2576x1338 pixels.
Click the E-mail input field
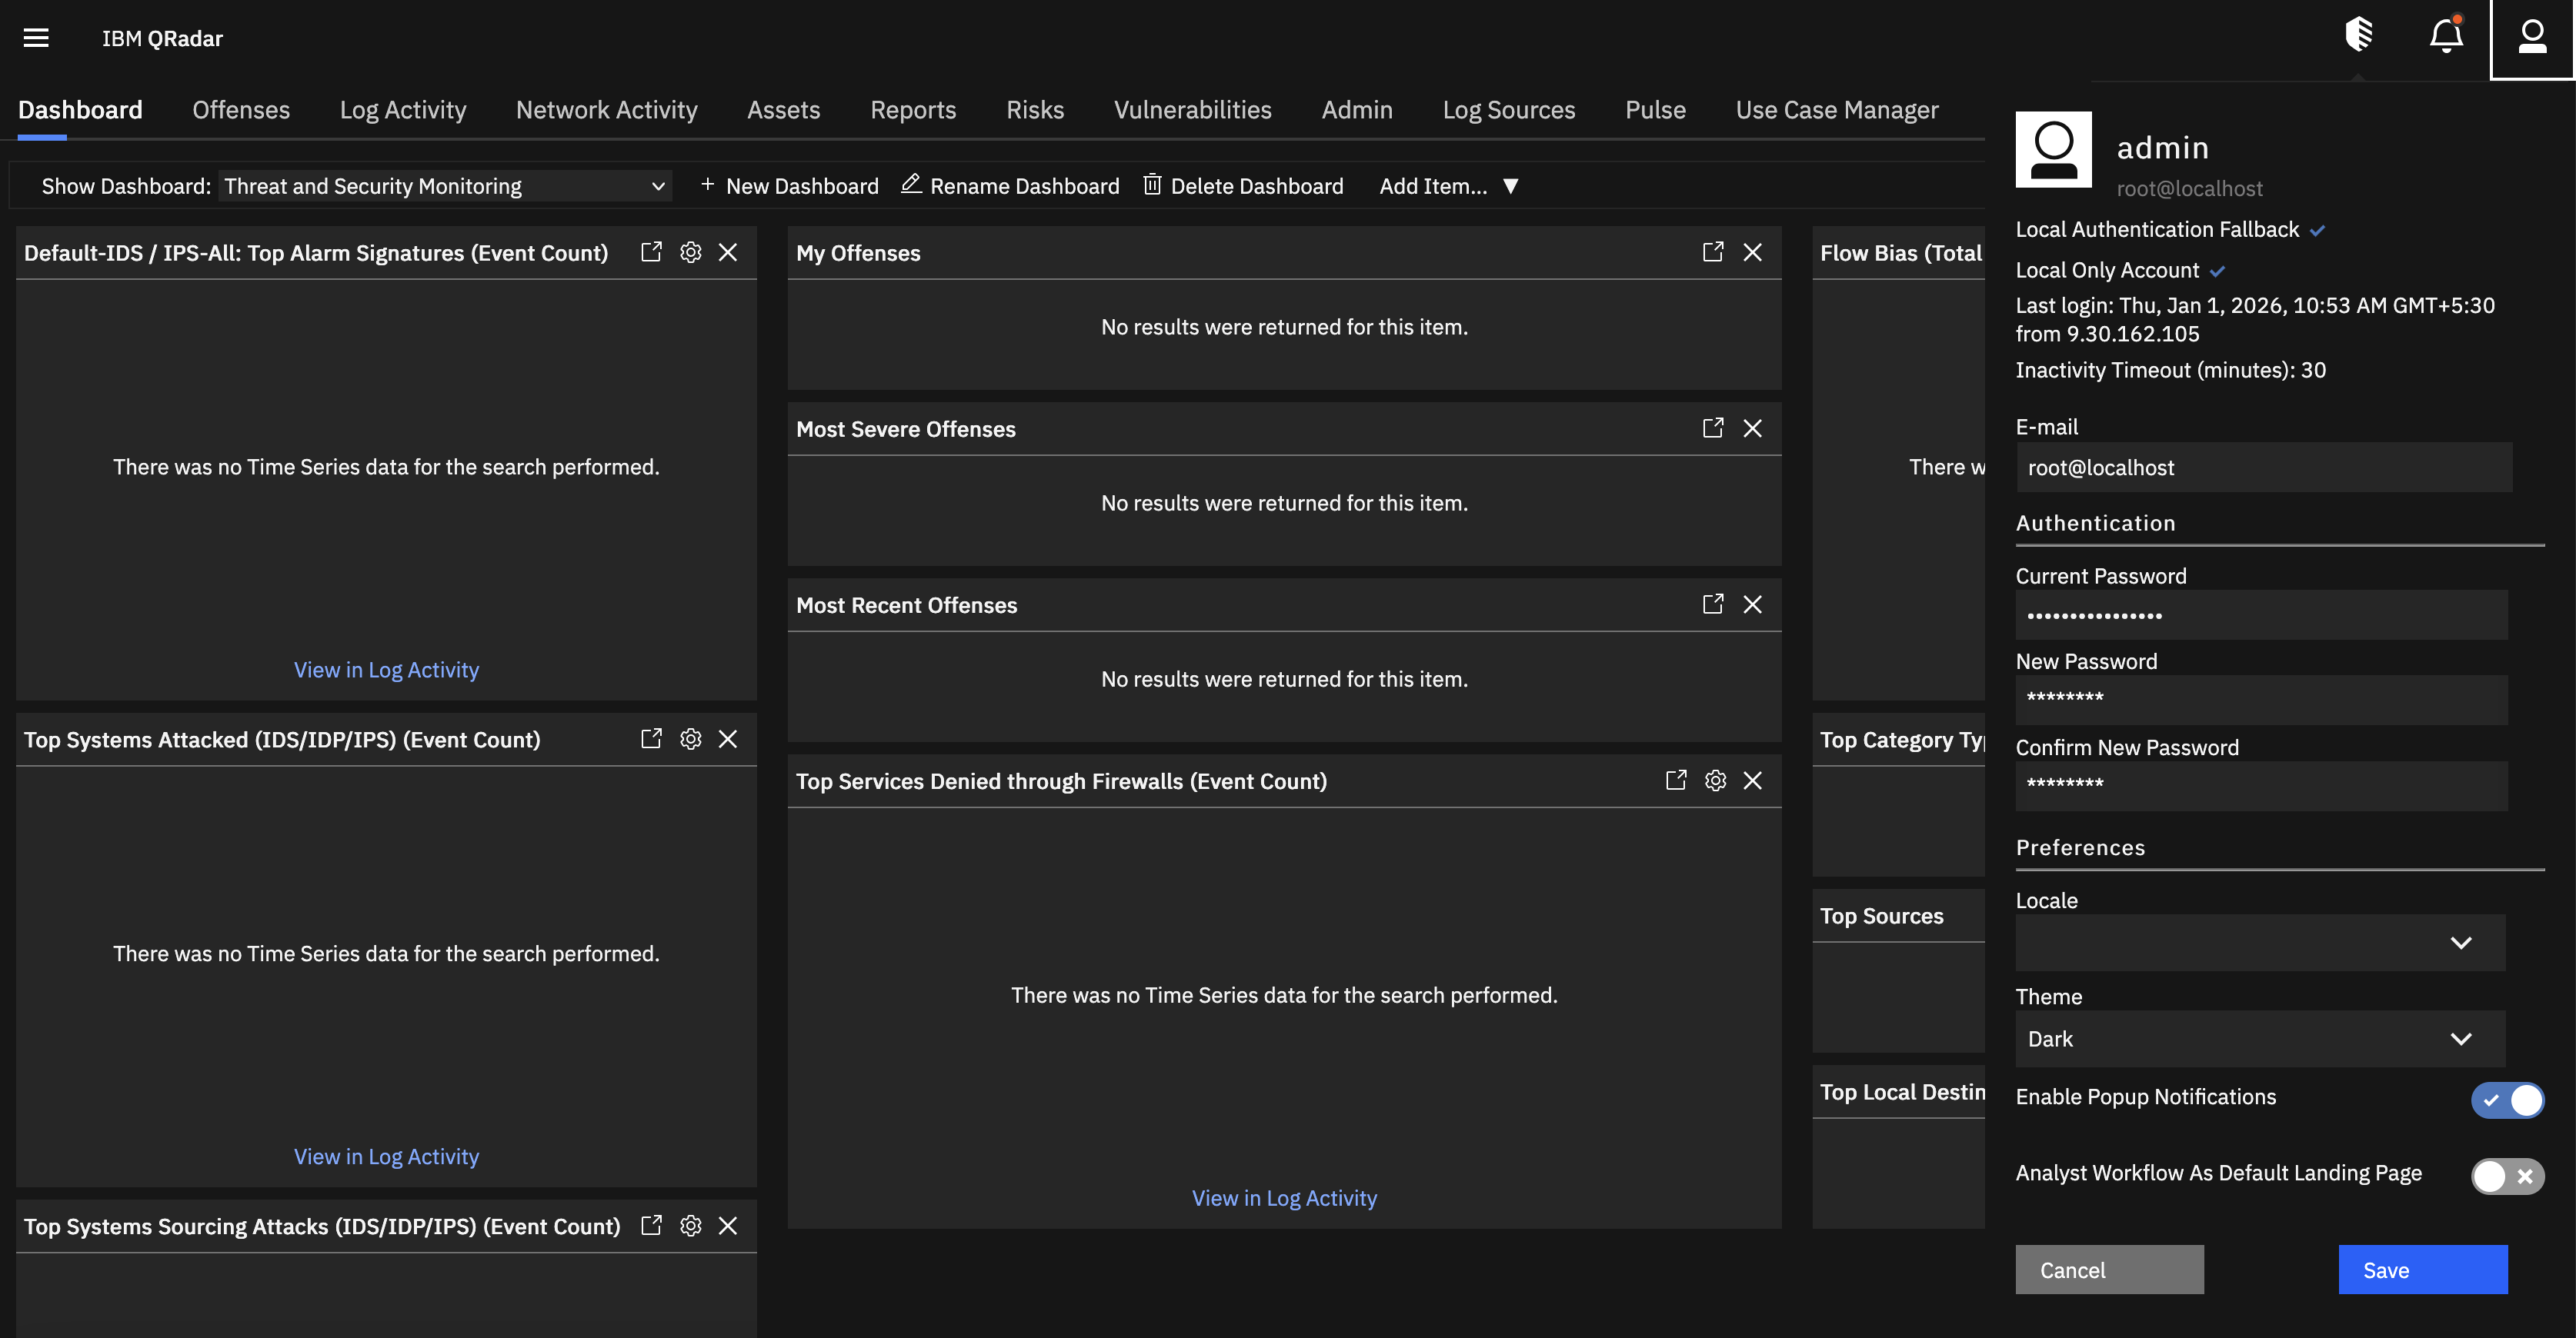[2263, 468]
